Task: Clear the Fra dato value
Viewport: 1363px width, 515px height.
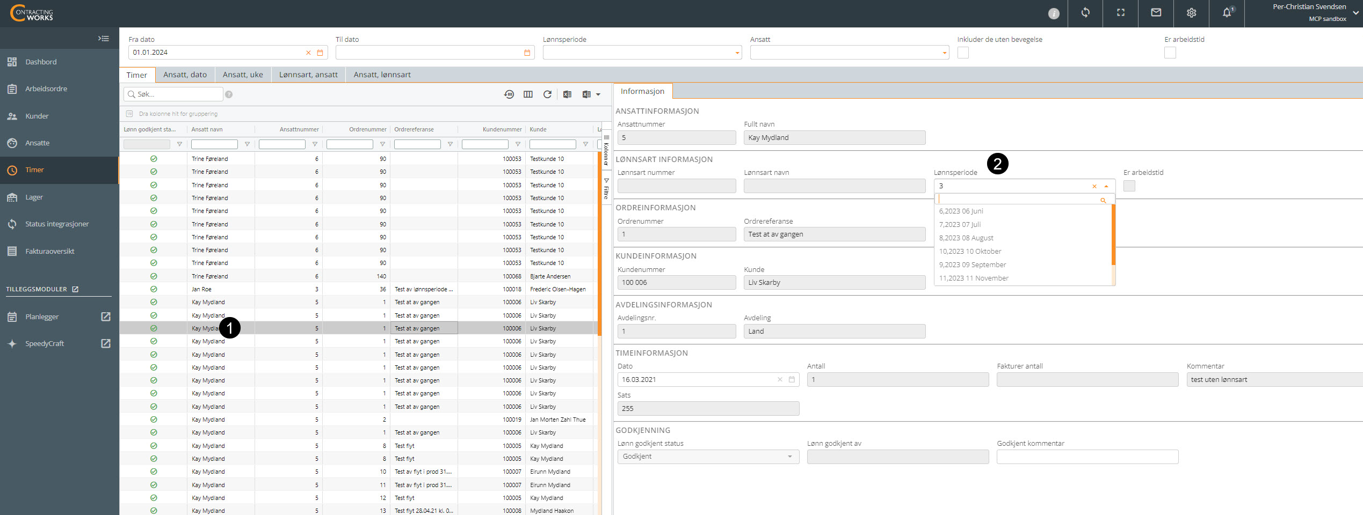Action: pos(308,53)
